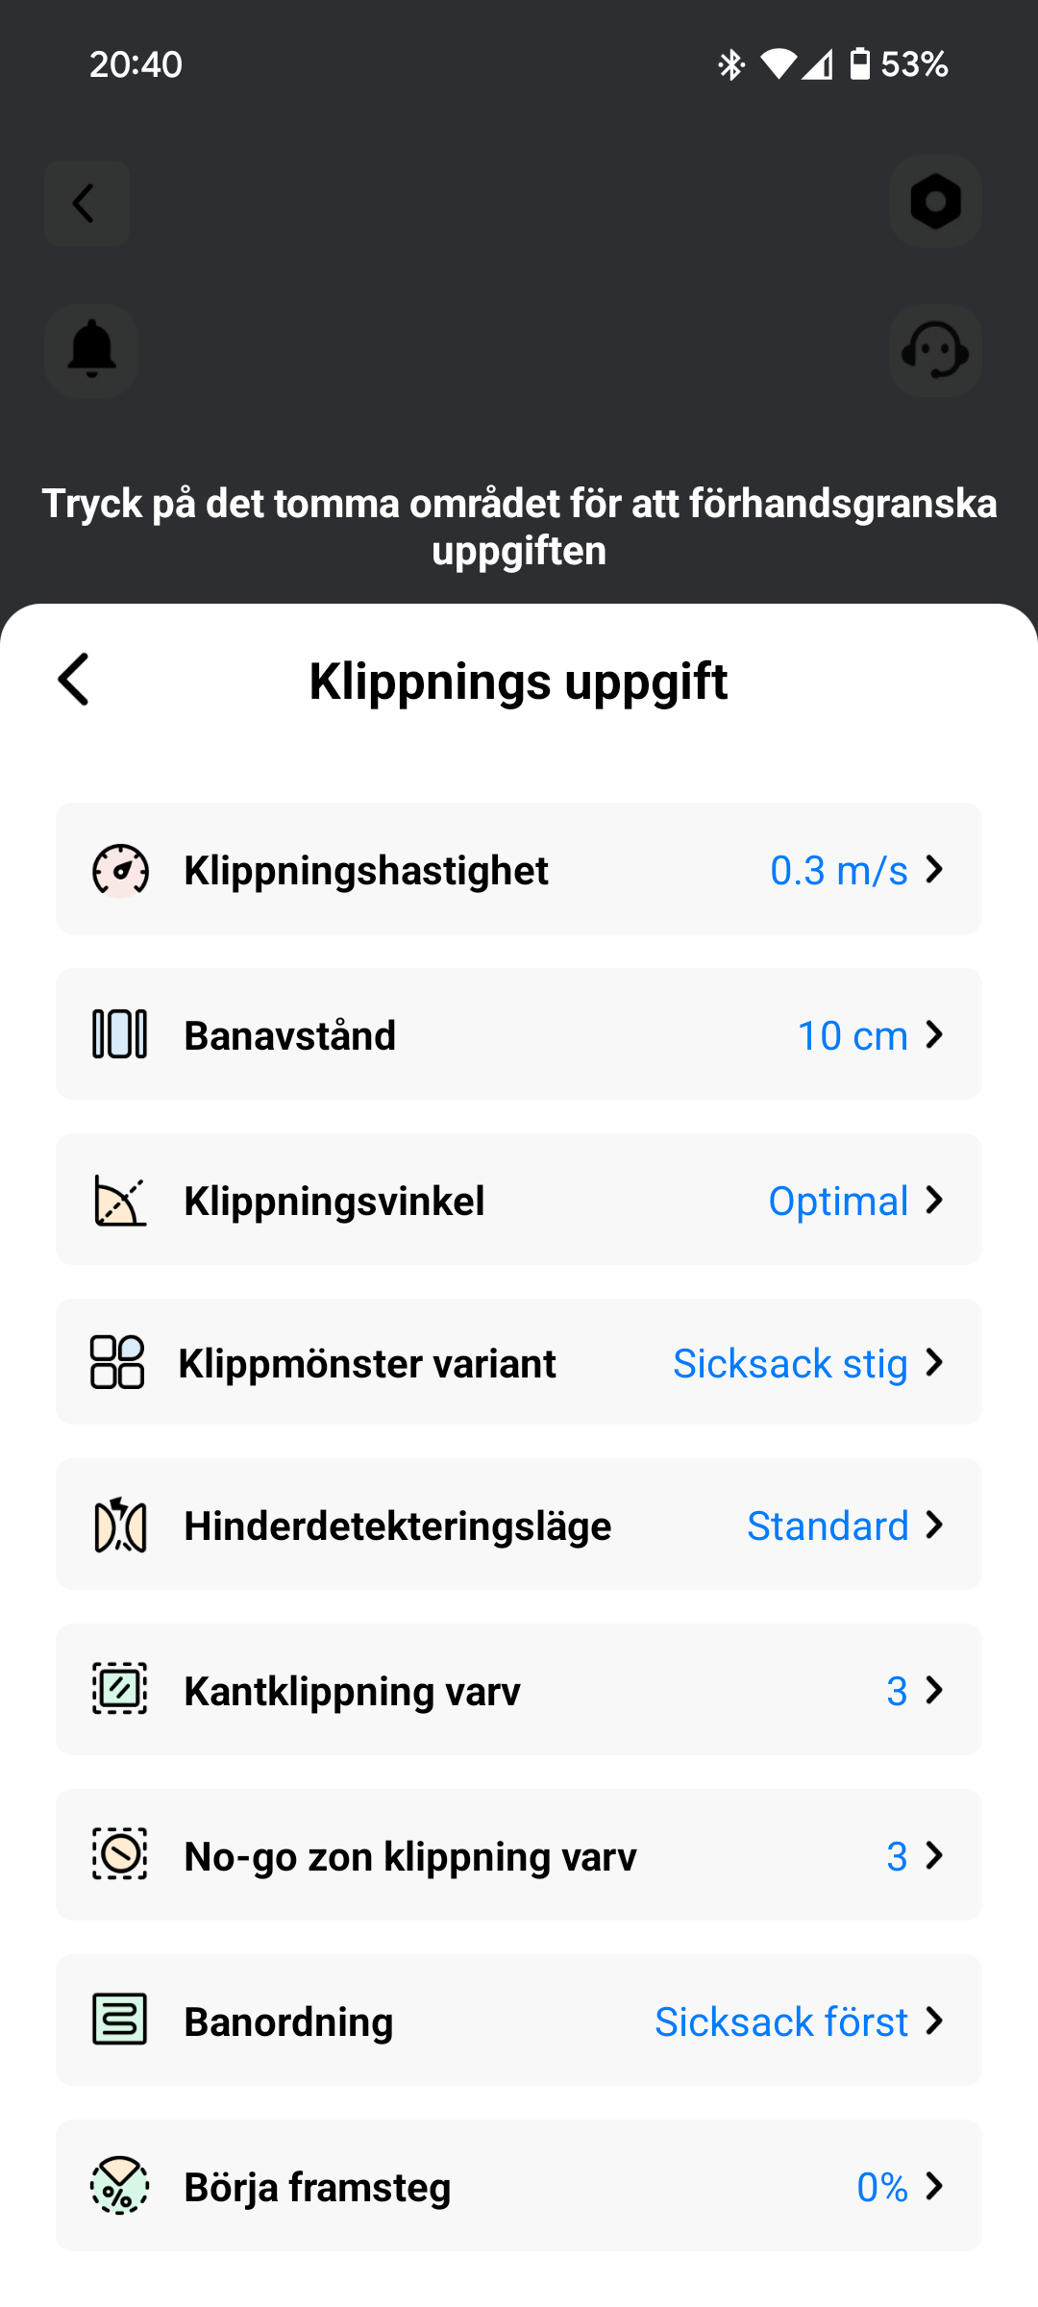Tap the hexagon settings icon
Screen dimensions: 1038x2307
click(935, 202)
